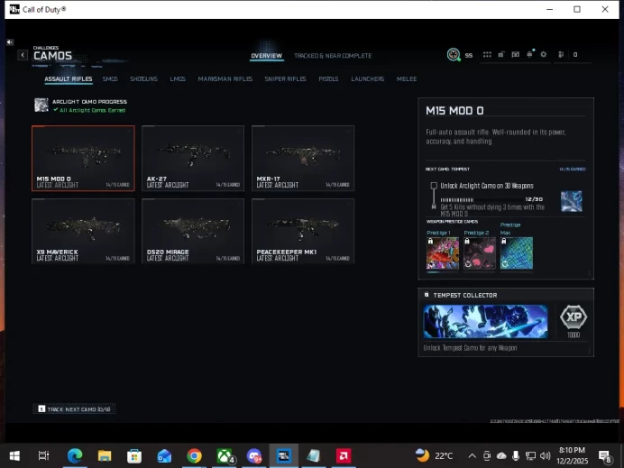Open Task View on the taskbar

pos(44,455)
